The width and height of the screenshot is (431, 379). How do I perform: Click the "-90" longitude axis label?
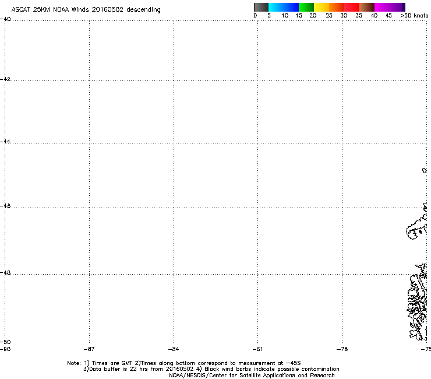[x=5, y=349]
